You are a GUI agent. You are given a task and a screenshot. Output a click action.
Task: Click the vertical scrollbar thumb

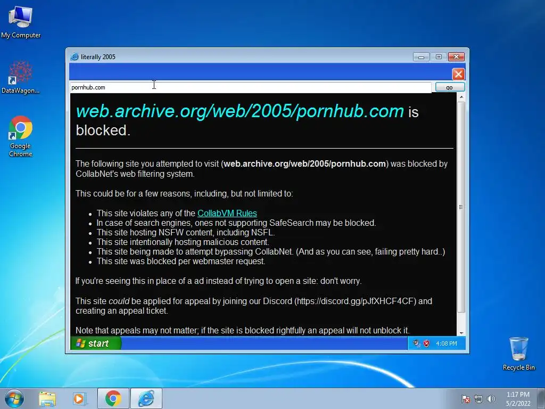tap(461, 207)
